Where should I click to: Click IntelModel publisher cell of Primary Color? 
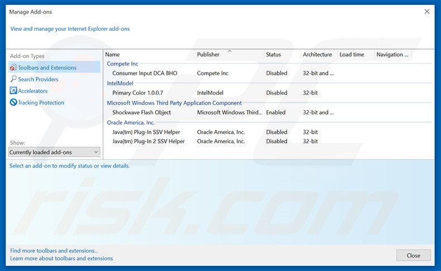210,93
